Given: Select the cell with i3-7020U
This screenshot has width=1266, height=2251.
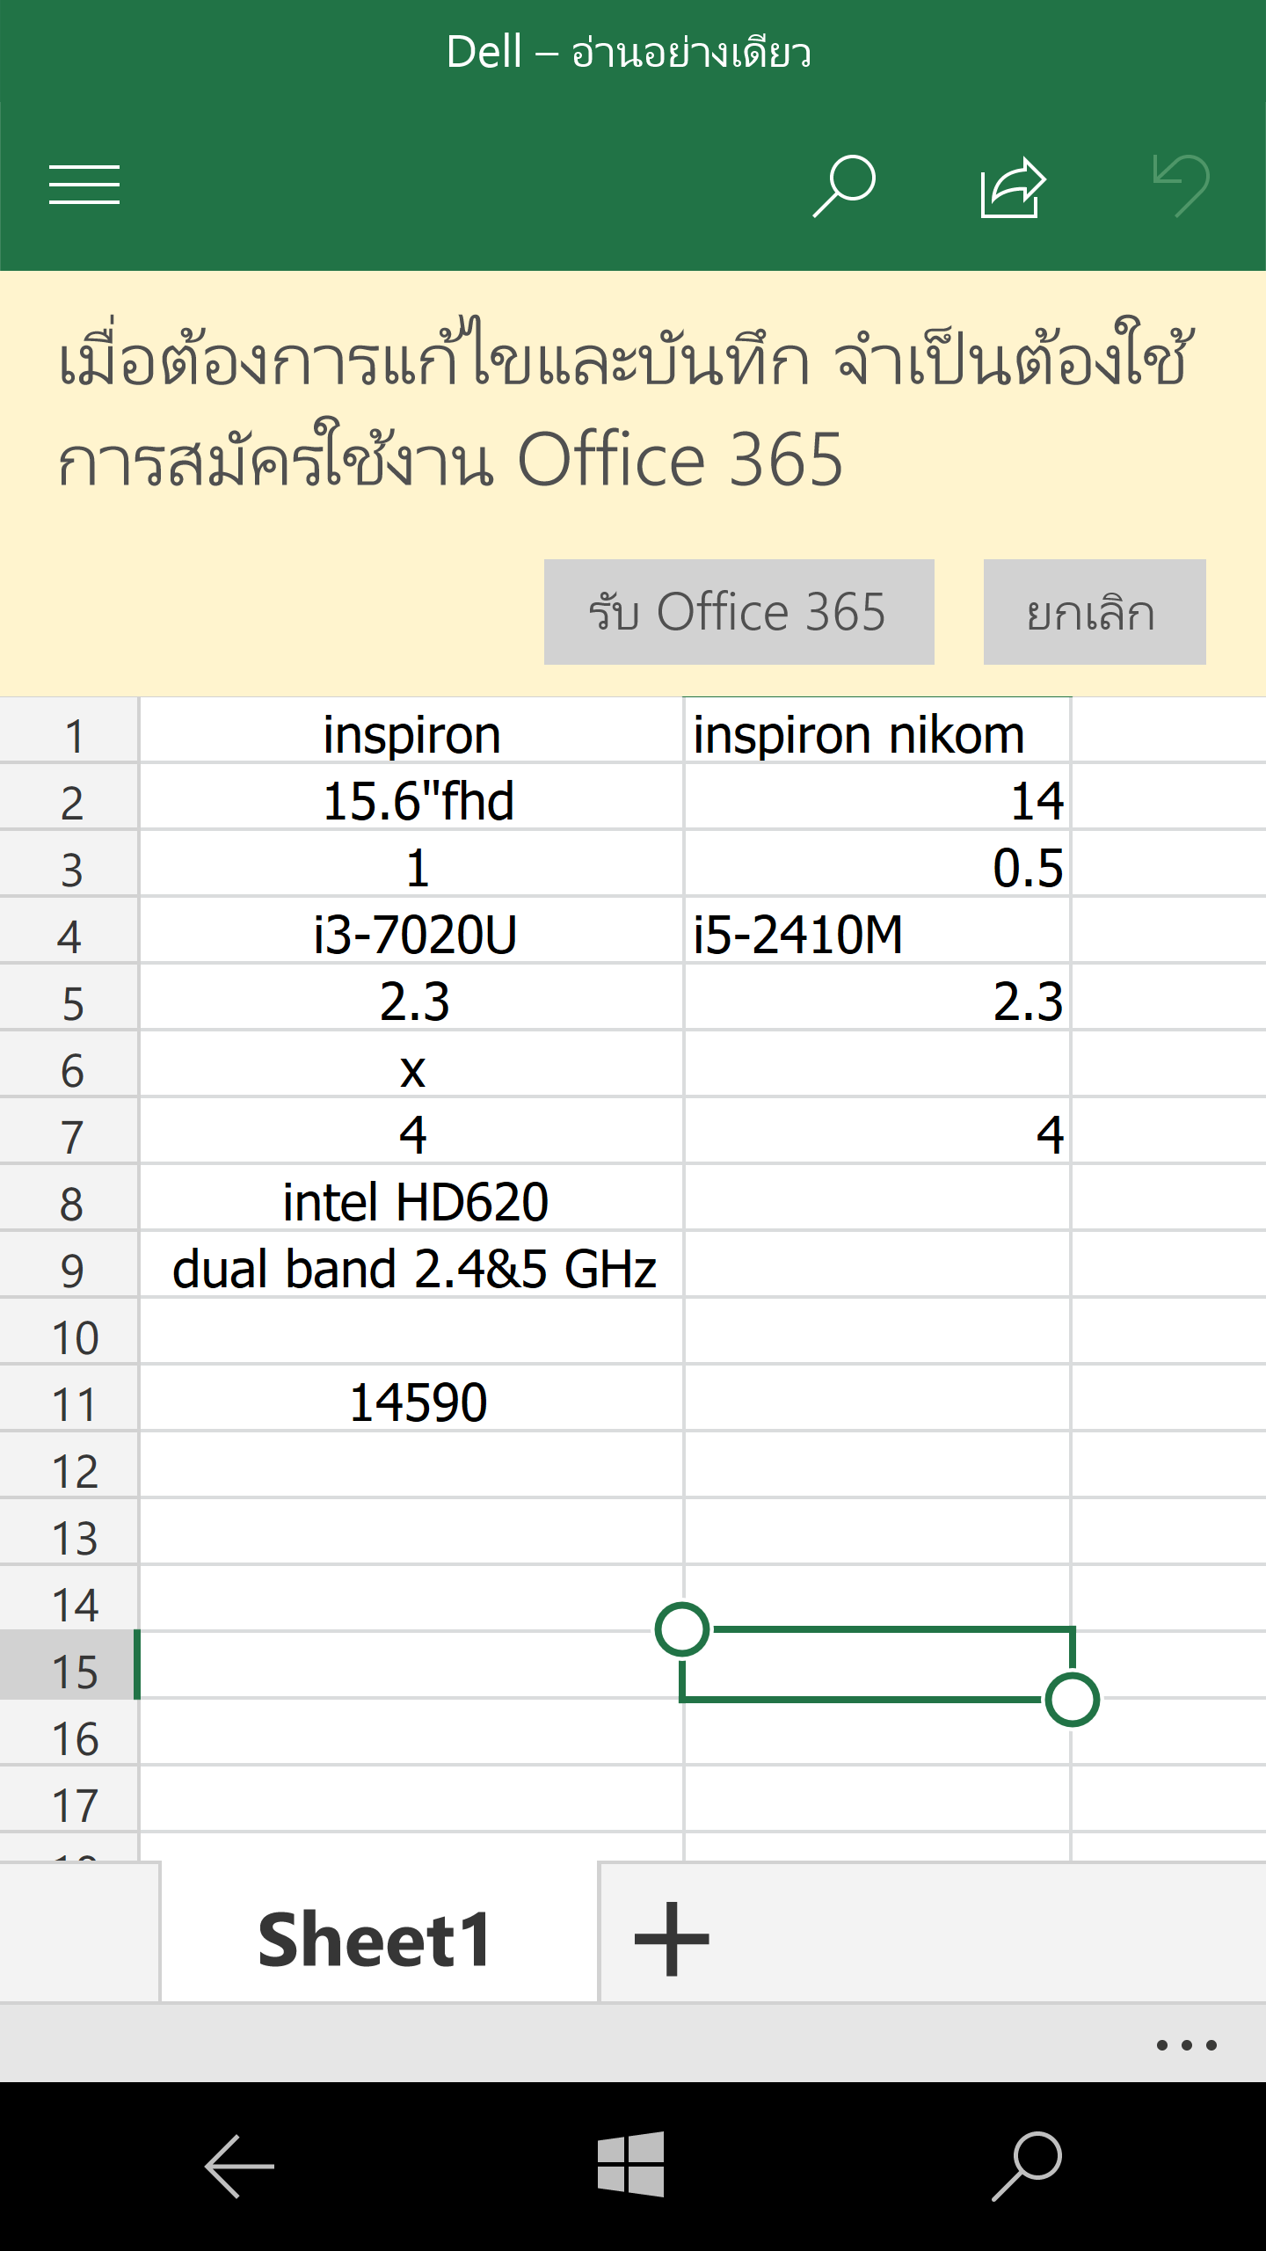Looking at the screenshot, I should point(411,930).
